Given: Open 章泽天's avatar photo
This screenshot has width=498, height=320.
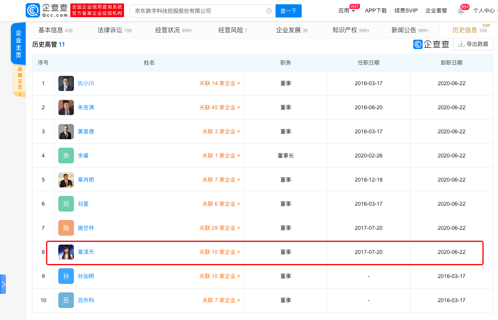Looking at the screenshot, I should [x=66, y=252].
